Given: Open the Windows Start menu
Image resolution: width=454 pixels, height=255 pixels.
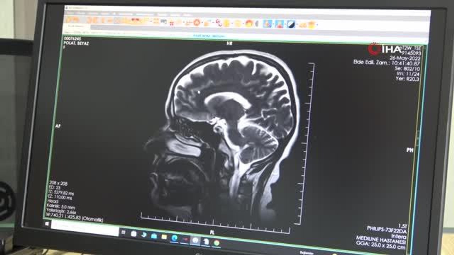Looking at the screenshot, I should [46, 223].
